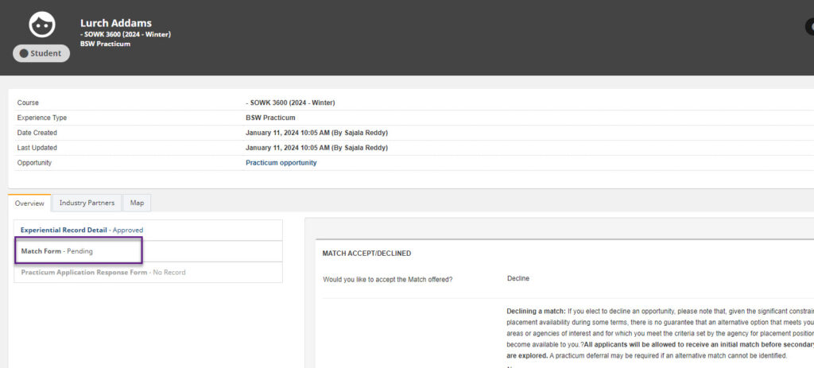Click the student avatar icon
The width and height of the screenshot is (814, 368).
click(42, 25)
